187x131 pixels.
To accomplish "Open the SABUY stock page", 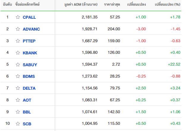I will [x=30, y=65].
